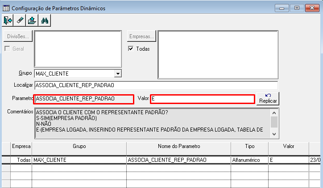Click the window title bar grid icon
Viewport: 323px width, 188px height.
[6, 8]
